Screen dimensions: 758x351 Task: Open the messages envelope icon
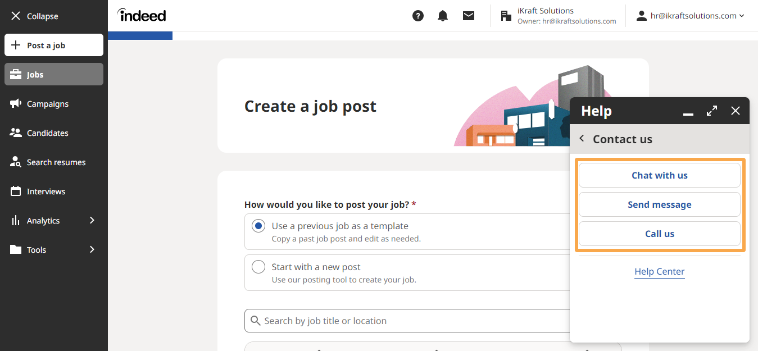469,16
